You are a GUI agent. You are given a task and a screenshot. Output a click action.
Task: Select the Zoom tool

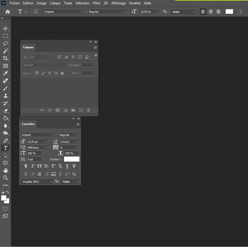pyautogui.click(x=5, y=178)
